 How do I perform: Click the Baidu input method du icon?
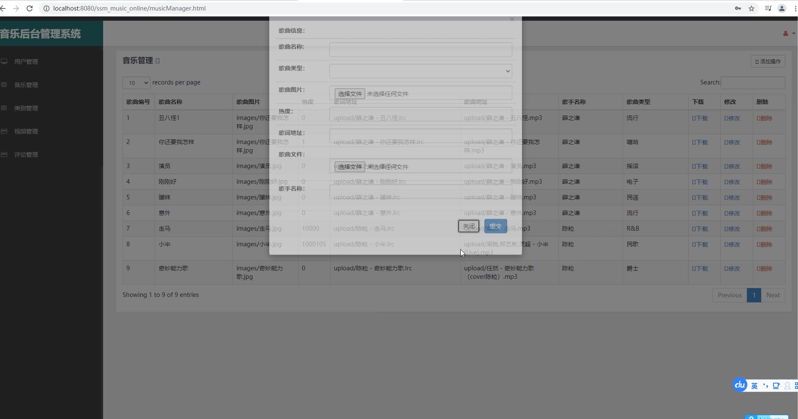tap(740, 385)
